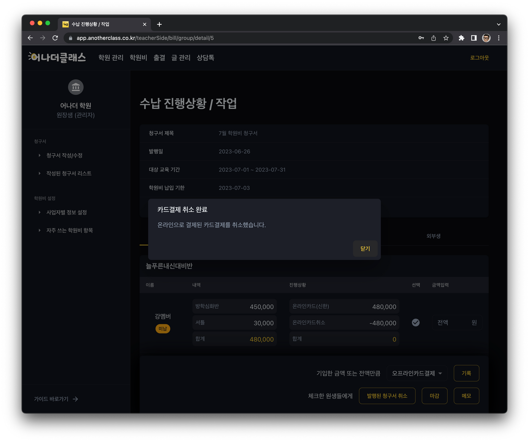Click the 어나더클래스 logo
This screenshot has height=442, width=529.
57,57
